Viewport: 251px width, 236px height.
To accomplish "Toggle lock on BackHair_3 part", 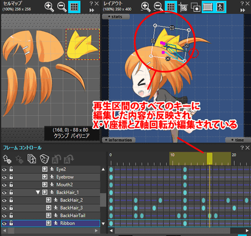I will click(x=11, y=208).
